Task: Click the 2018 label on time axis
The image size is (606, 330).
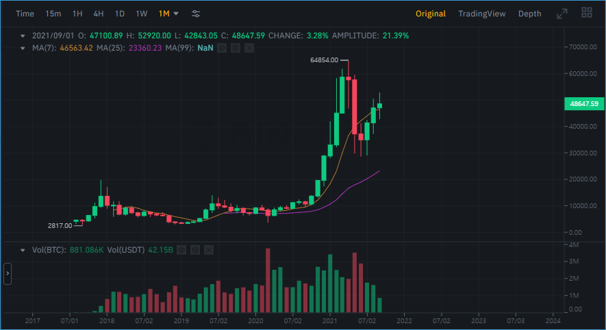Action: (107, 320)
